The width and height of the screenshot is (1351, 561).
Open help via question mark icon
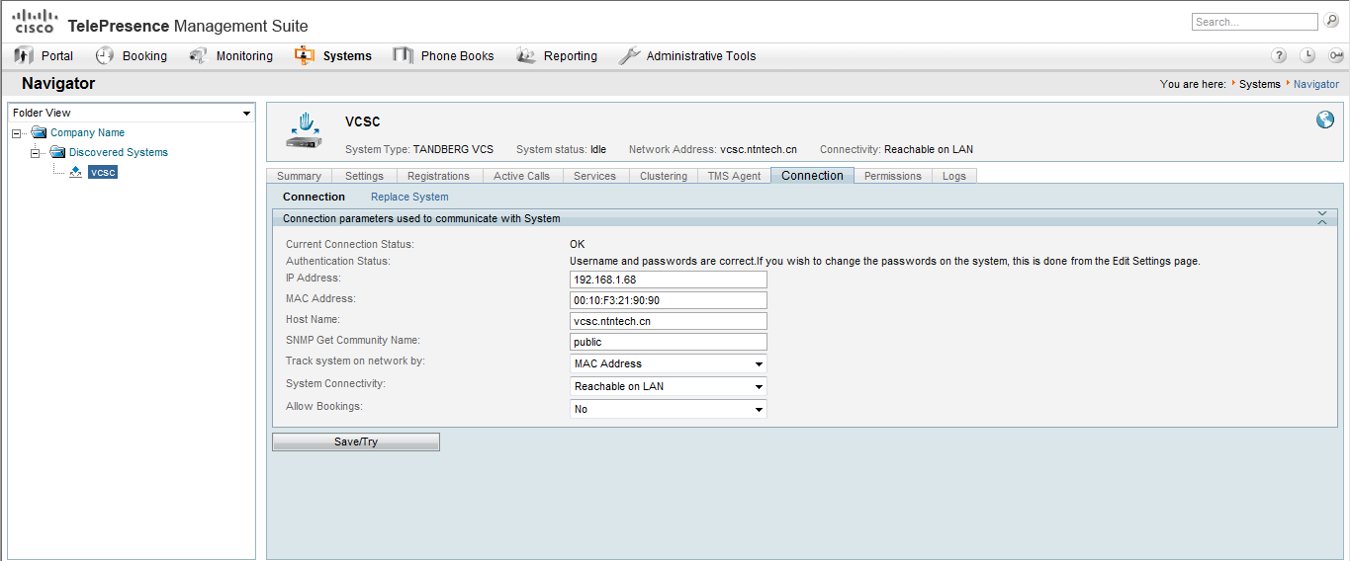coord(1280,56)
